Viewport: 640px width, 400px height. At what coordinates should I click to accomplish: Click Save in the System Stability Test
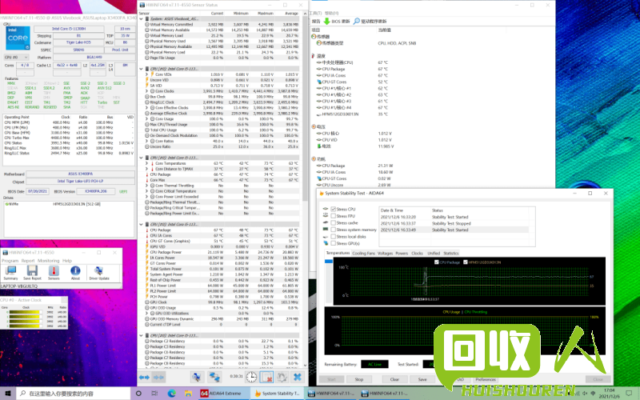[422, 379]
